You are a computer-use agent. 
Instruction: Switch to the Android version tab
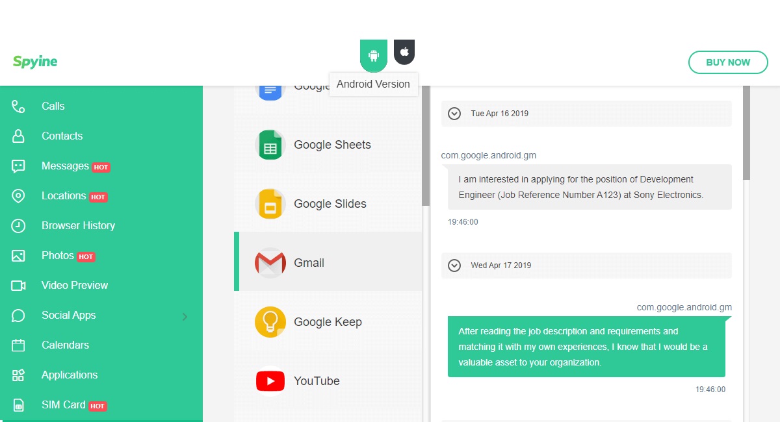point(374,55)
